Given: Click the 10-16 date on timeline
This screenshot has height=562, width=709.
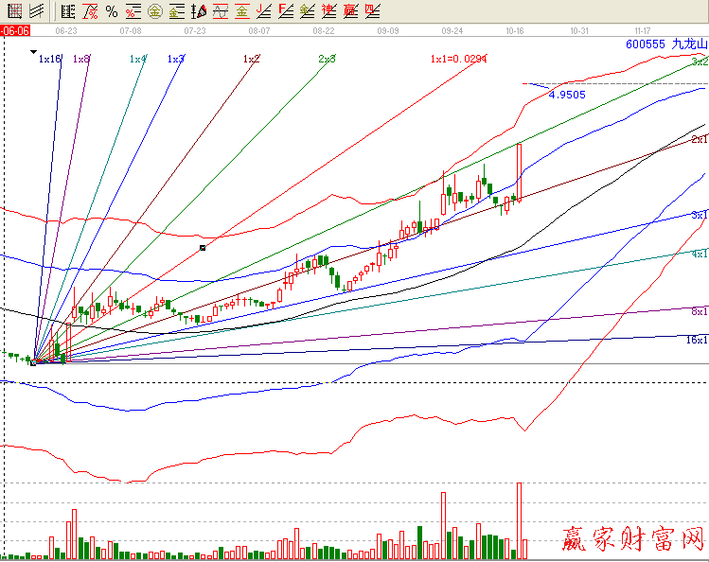Looking at the screenshot, I should click(515, 30).
